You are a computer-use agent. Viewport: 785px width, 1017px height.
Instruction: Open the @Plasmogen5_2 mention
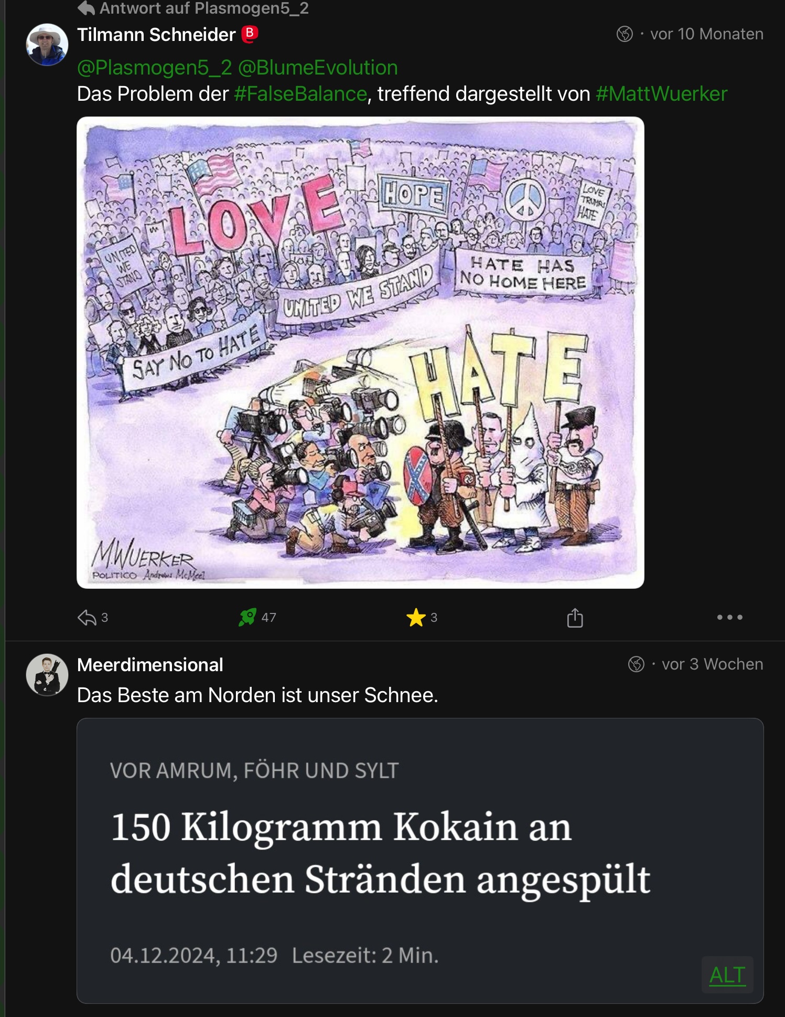pyautogui.click(x=154, y=67)
